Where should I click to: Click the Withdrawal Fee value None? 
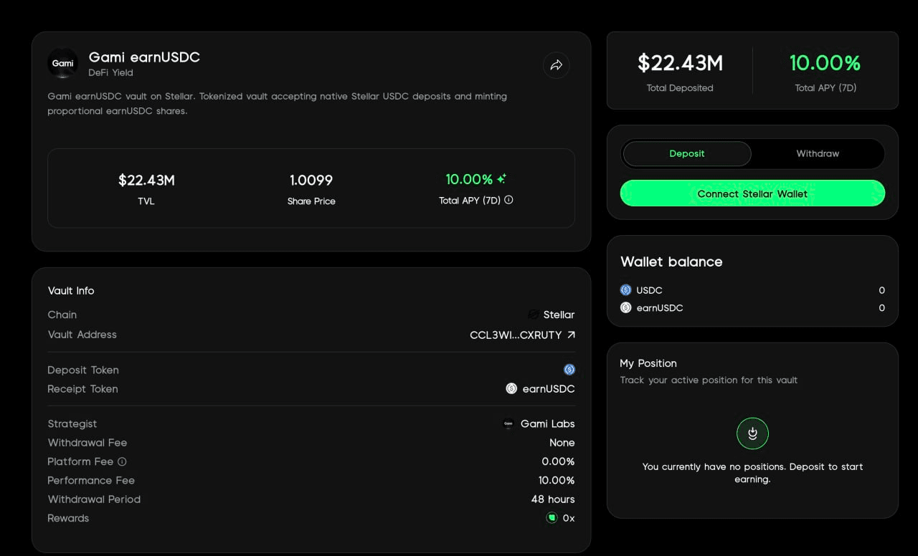(562, 443)
